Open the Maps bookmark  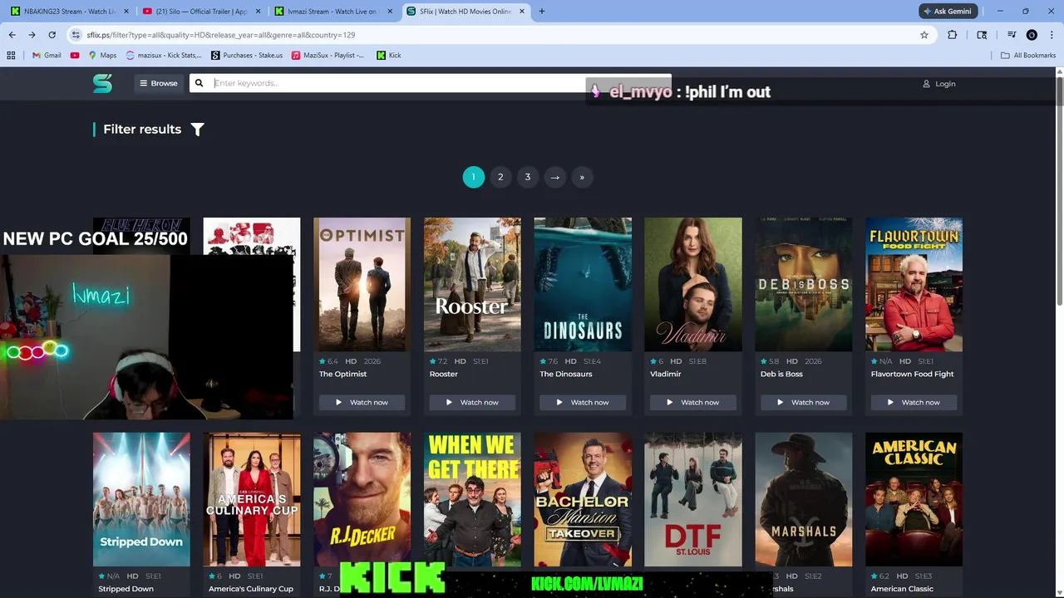click(102, 56)
